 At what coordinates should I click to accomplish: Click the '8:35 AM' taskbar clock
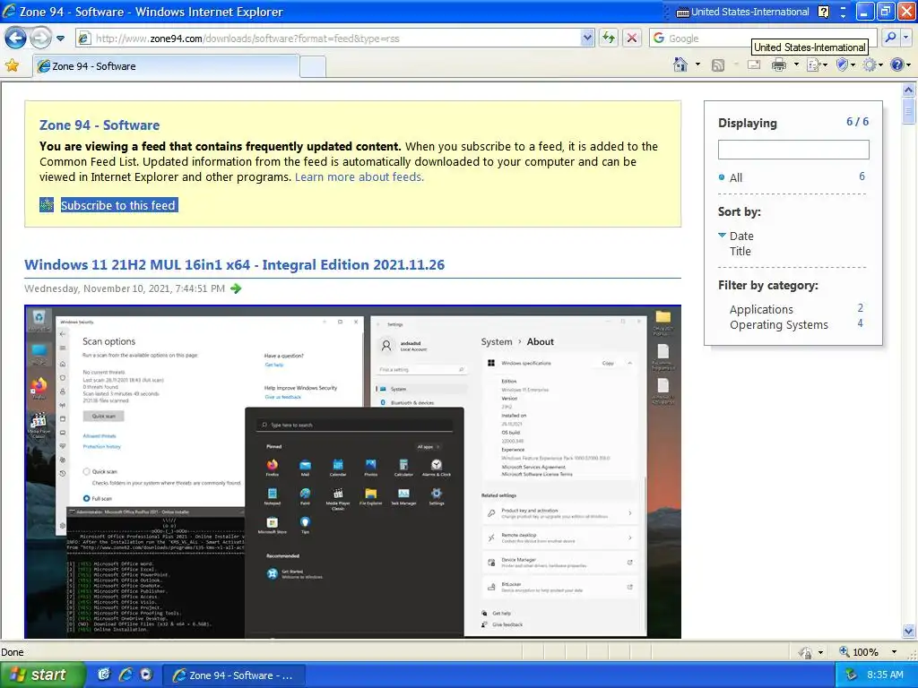(885, 675)
